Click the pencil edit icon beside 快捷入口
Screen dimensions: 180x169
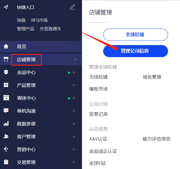click(72, 7)
